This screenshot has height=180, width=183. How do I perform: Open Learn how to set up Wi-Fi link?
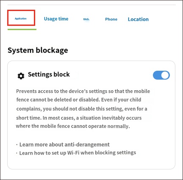click(x=78, y=153)
